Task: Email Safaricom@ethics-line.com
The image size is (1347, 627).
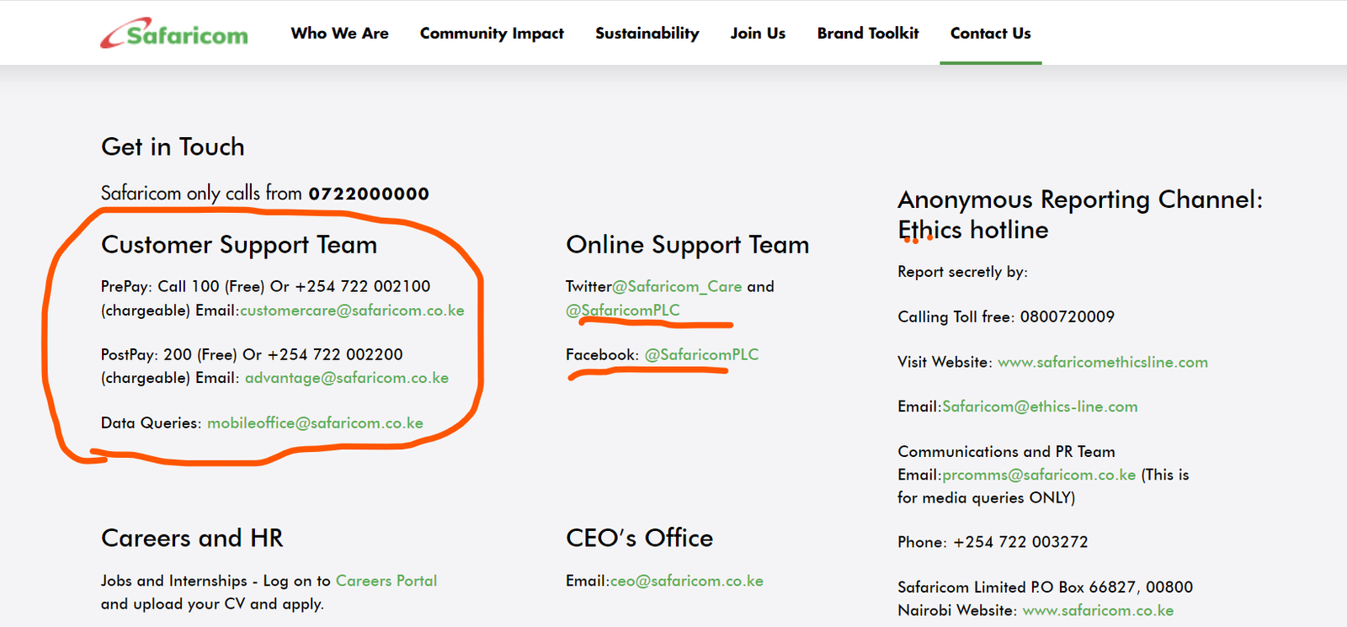Action: (x=1040, y=406)
